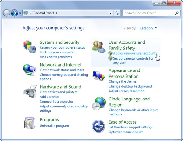The height and width of the screenshot is (141, 183).
Task: Select the Add a device link
Action: pos(49,97)
